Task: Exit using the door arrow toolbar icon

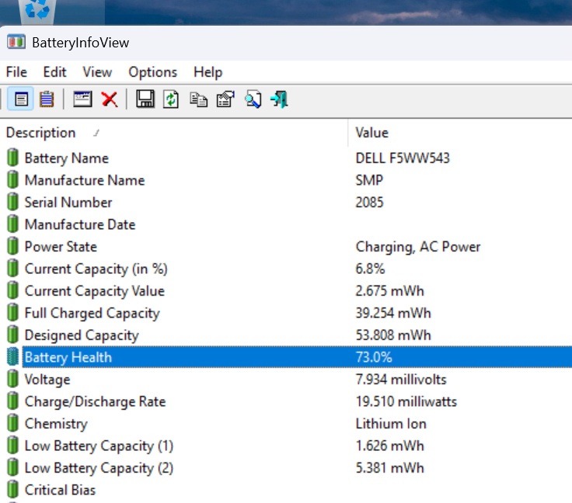Action: point(280,99)
